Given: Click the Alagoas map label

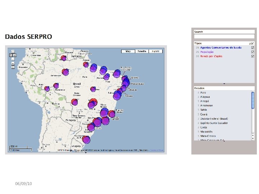Looking at the screenshot, I should click(x=133, y=90).
